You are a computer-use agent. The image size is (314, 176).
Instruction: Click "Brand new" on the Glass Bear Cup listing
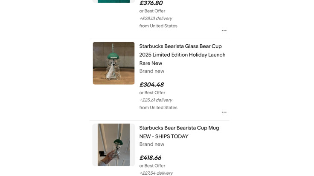[x=152, y=71]
